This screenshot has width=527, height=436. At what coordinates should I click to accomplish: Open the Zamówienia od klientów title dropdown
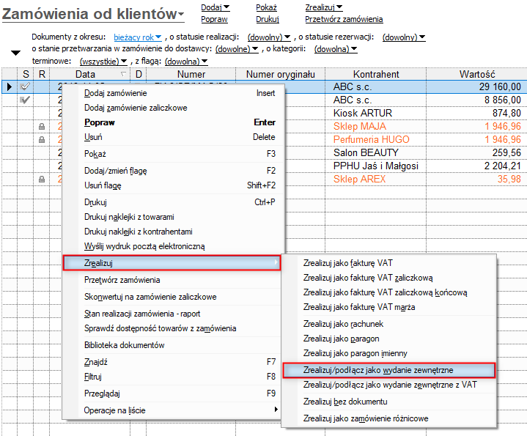93,14
